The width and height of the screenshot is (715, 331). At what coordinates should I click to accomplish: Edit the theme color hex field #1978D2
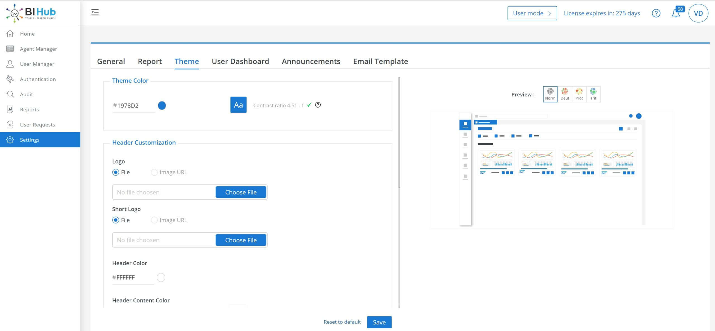134,106
